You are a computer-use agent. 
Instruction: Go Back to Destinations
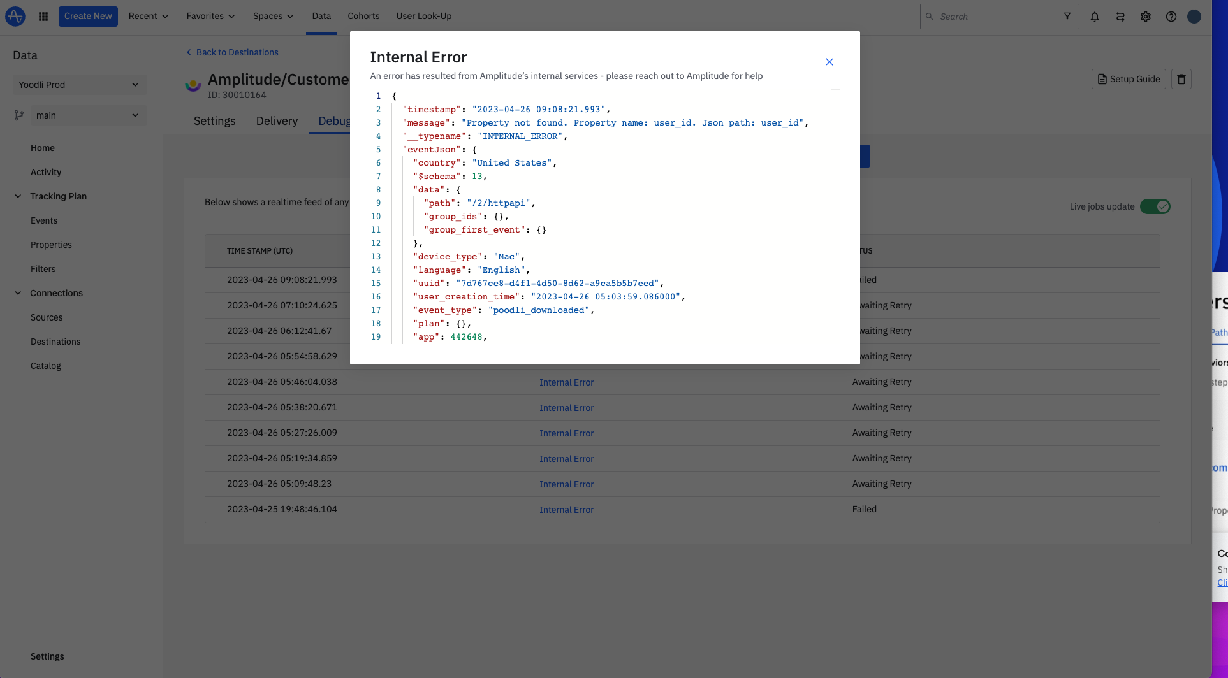pyautogui.click(x=232, y=52)
